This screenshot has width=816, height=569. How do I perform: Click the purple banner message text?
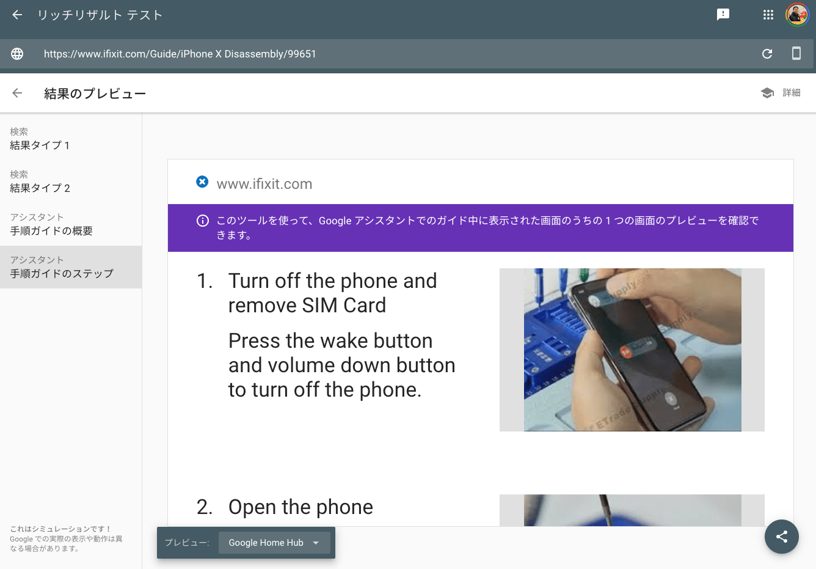click(x=487, y=228)
